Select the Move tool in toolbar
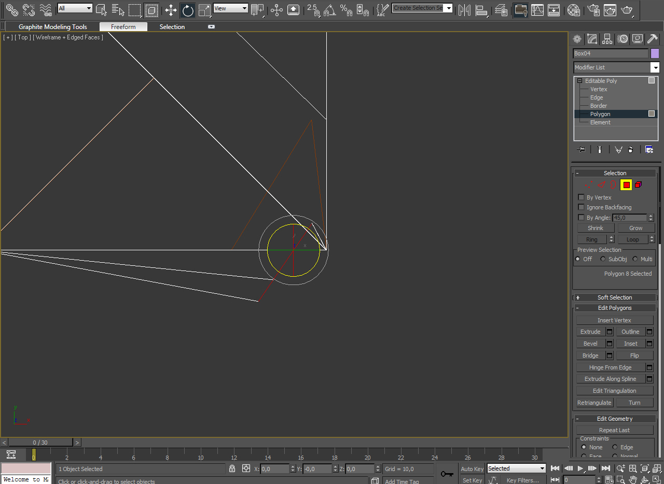 pos(171,9)
